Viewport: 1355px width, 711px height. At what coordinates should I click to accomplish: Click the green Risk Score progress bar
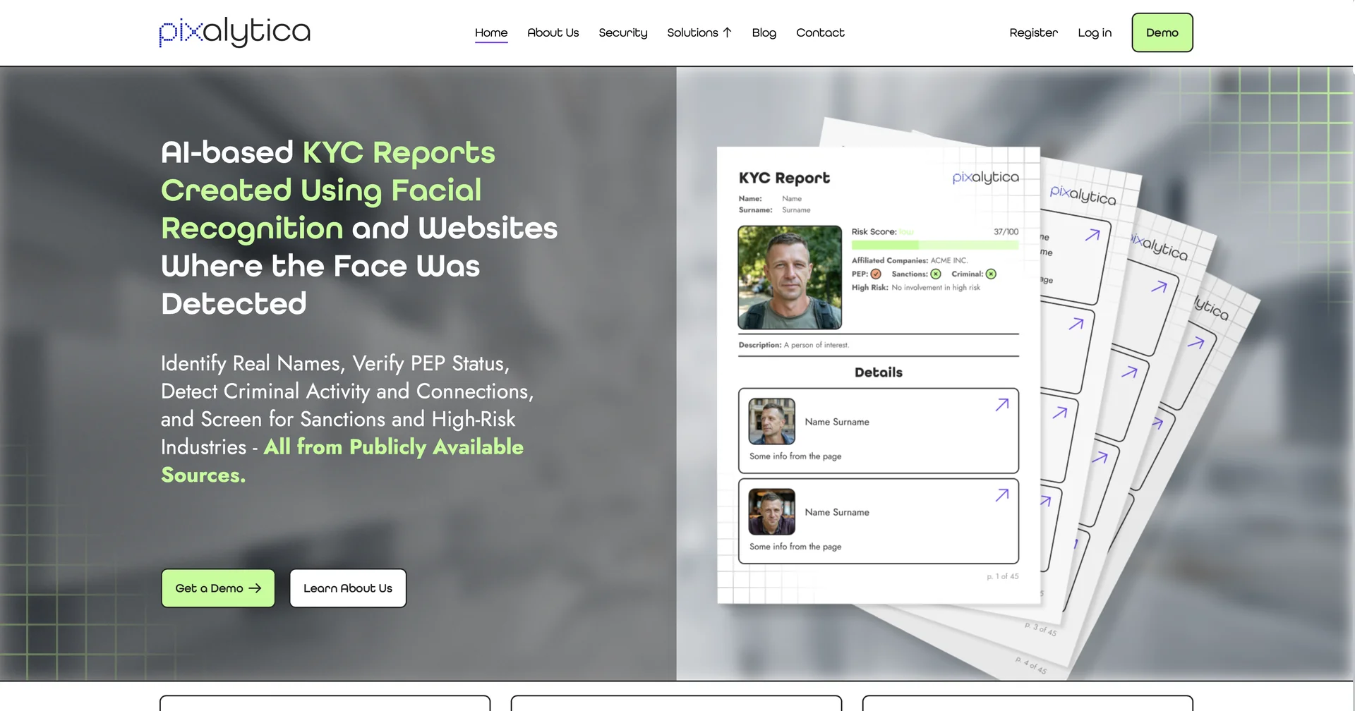(x=935, y=245)
